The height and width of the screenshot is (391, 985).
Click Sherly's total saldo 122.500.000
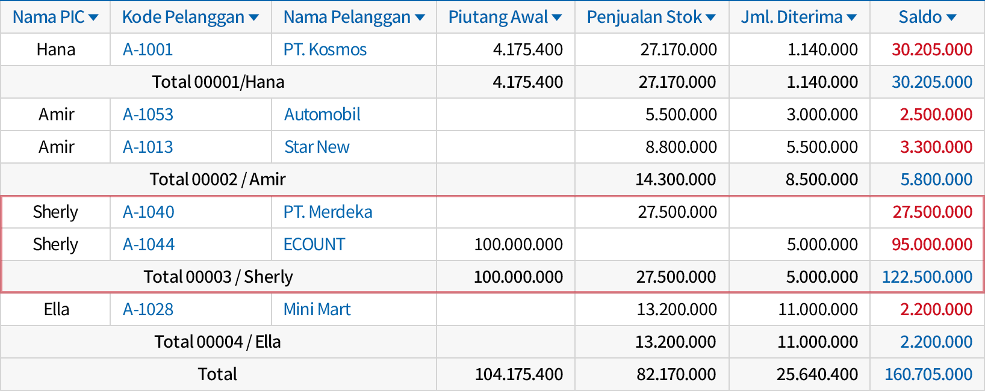[927, 277]
